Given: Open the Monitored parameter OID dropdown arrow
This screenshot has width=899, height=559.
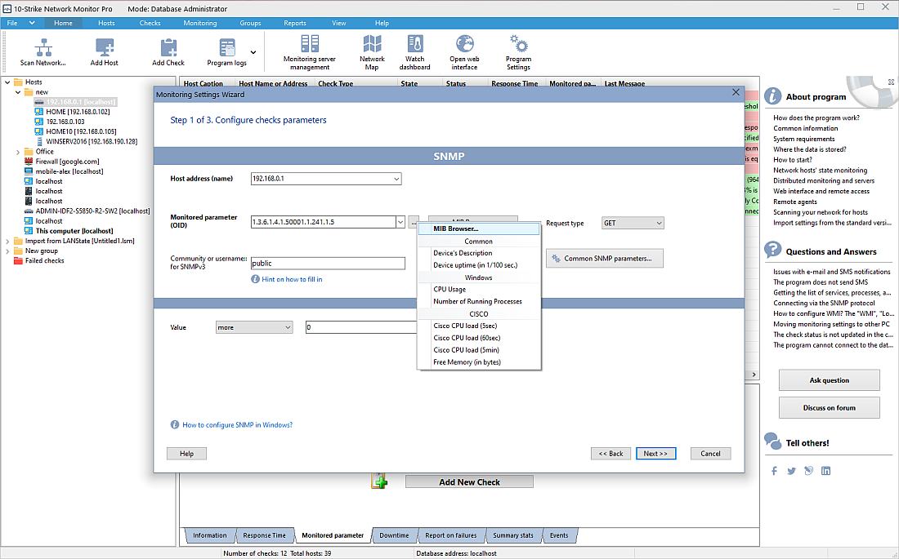Looking at the screenshot, I should pos(400,222).
